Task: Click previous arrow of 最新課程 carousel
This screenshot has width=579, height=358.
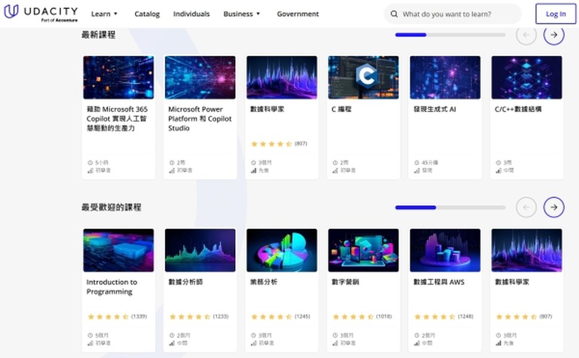Action: point(526,35)
